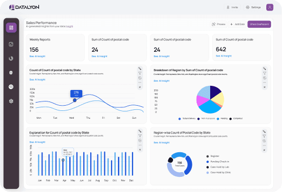Edit the Count of postal code by State chart
The image size is (282, 192).
click(140, 69)
